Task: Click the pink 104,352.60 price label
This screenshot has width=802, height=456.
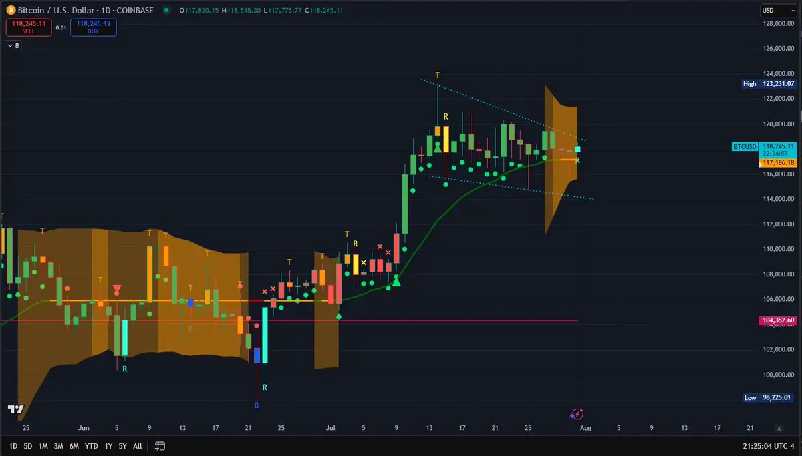Action: coord(777,320)
